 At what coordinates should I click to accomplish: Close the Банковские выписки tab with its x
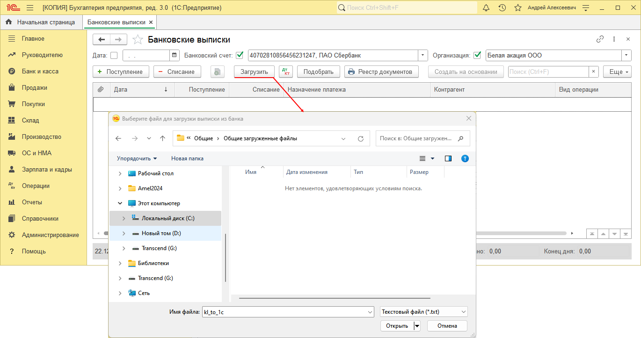click(x=151, y=22)
